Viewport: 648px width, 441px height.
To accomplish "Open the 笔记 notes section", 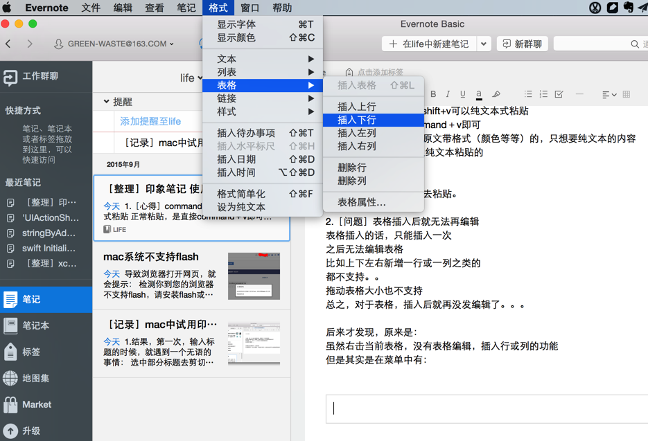I will pos(46,299).
